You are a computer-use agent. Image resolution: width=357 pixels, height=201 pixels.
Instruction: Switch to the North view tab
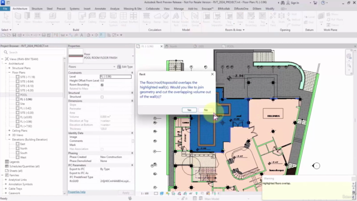[x=173, y=46]
